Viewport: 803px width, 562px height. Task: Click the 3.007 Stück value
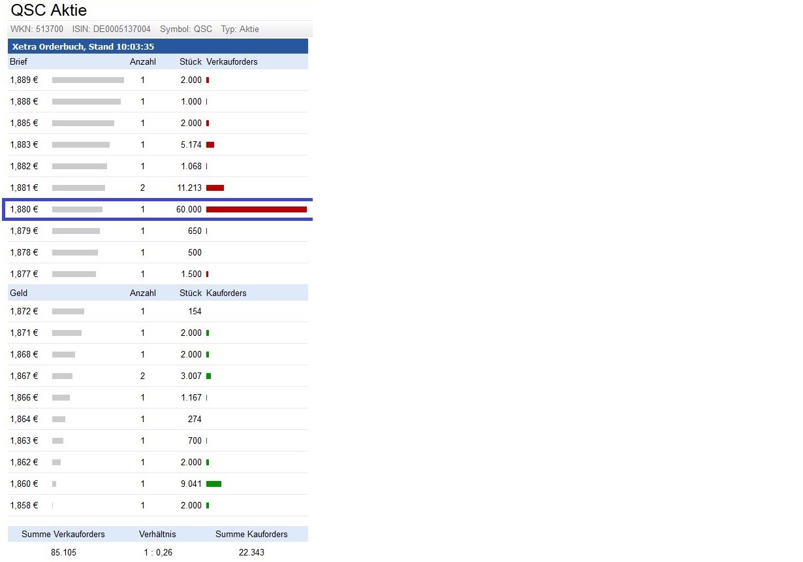191,376
